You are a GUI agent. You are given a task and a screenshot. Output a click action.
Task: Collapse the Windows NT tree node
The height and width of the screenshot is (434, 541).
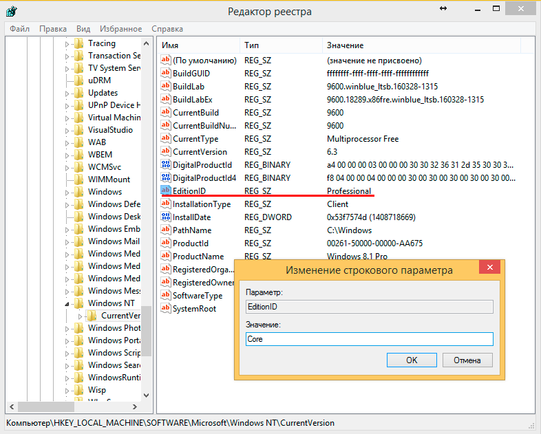pyautogui.click(x=67, y=304)
